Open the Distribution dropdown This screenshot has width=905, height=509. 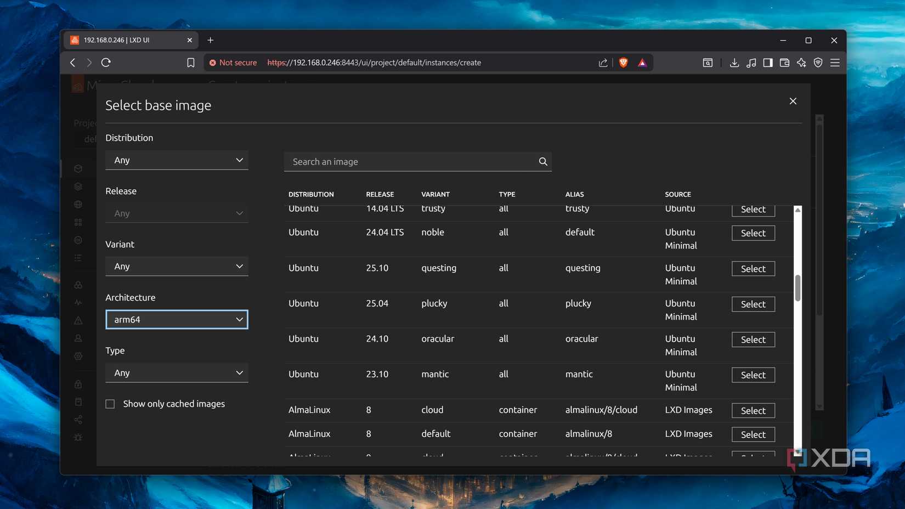tap(177, 160)
